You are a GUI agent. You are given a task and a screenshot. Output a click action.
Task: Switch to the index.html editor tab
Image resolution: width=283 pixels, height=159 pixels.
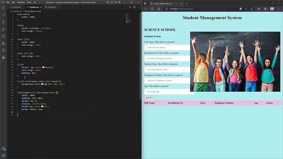16,7
